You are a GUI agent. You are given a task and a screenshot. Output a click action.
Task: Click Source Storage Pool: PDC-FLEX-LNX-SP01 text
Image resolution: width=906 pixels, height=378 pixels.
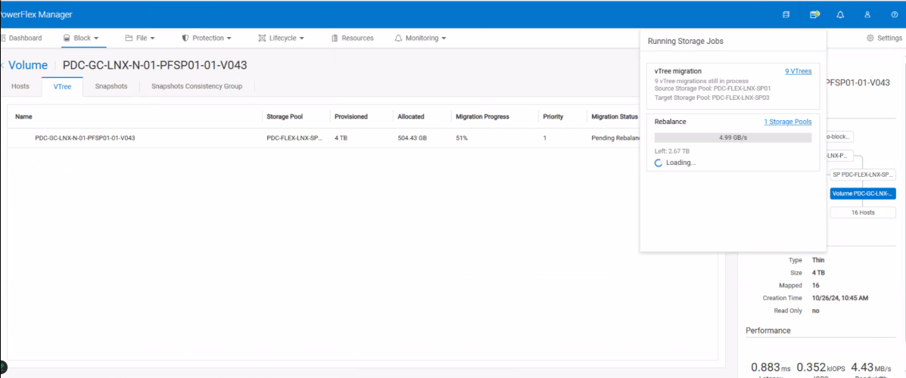tap(712, 89)
